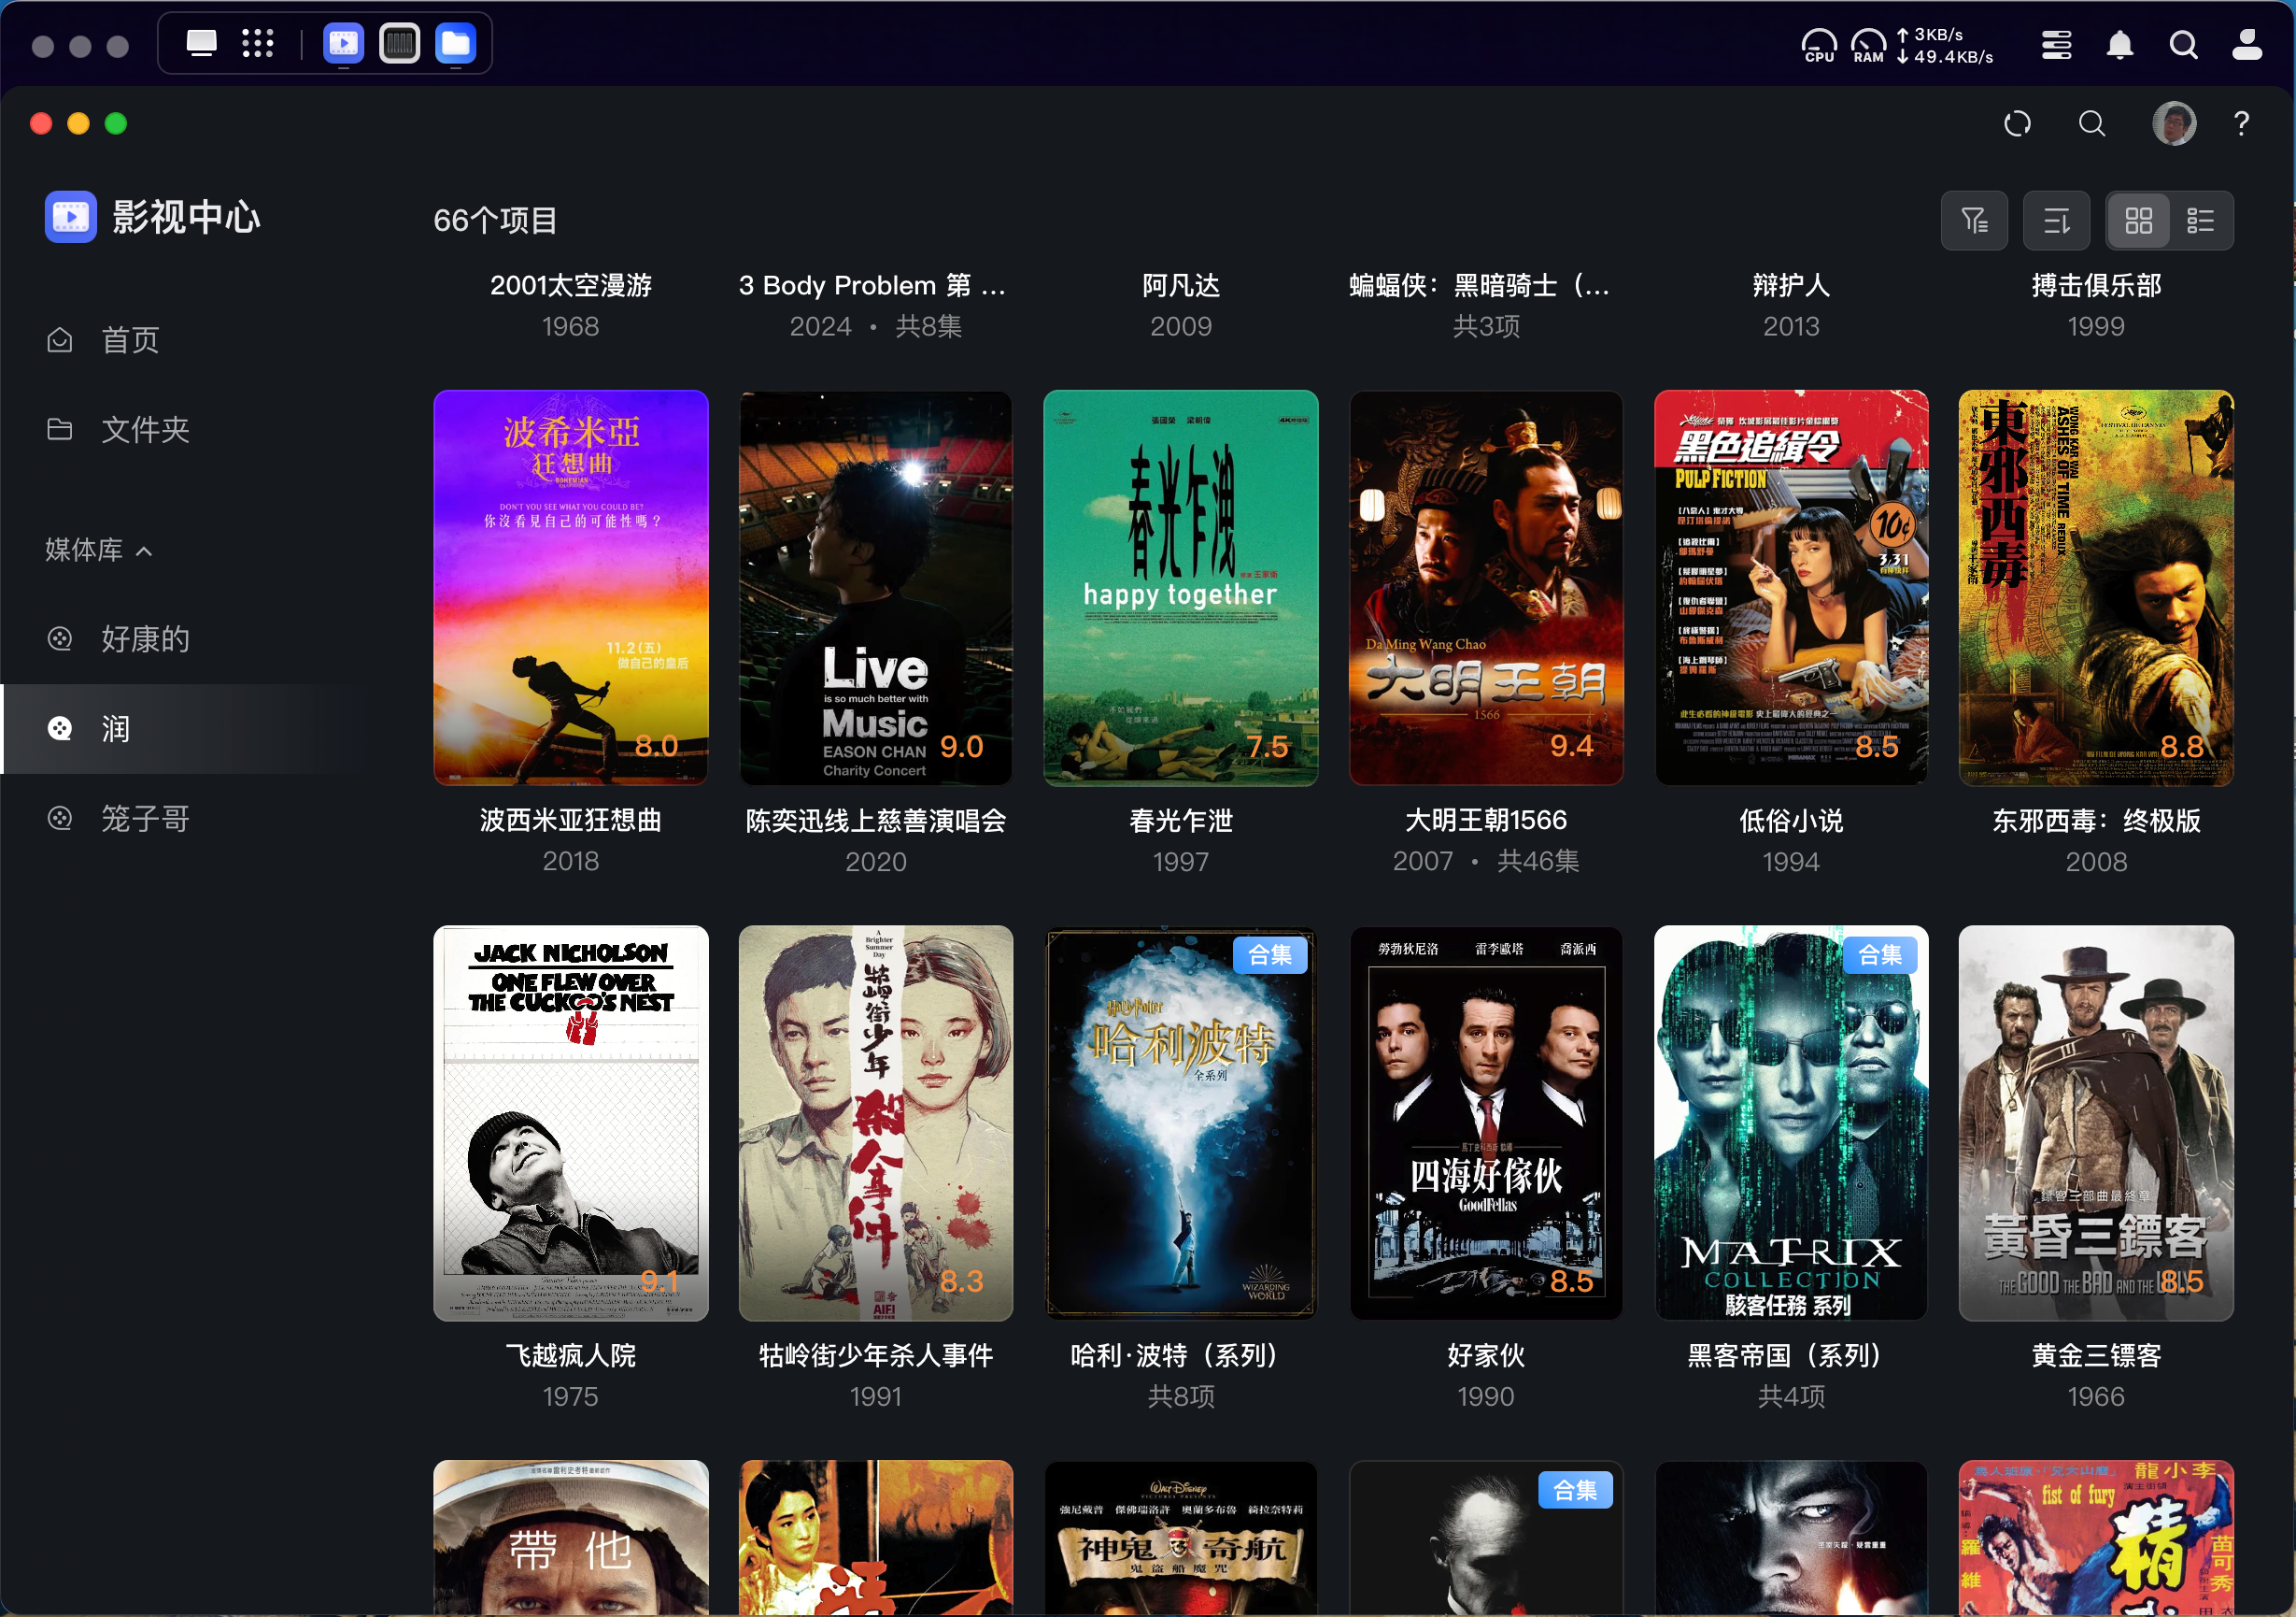The width and height of the screenshot is (2296, 1617).
Task: Open the 笼子哥 library
Action: click(145, 818)
